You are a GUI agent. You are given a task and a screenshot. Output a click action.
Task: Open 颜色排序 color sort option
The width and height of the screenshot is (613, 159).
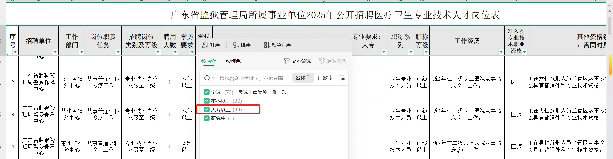[x=277, y=45]
